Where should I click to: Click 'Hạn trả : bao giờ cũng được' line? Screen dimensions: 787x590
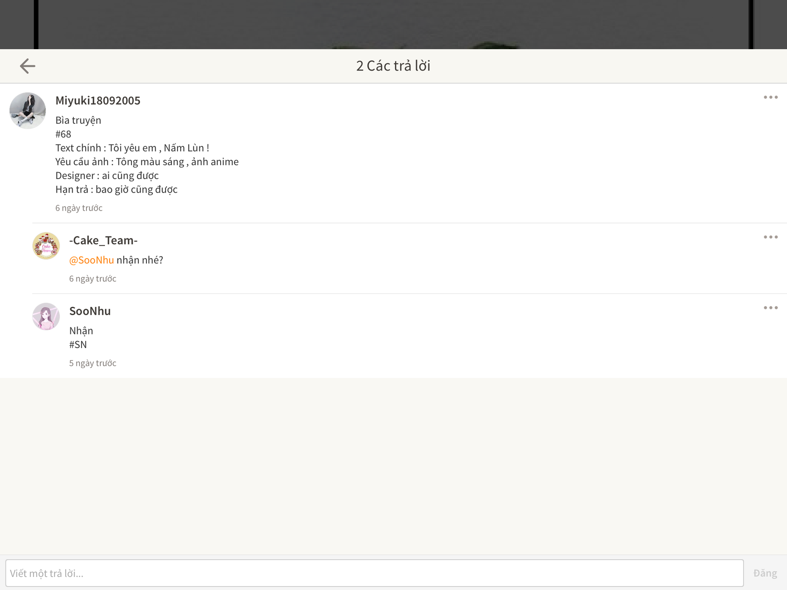click(116, 190)
